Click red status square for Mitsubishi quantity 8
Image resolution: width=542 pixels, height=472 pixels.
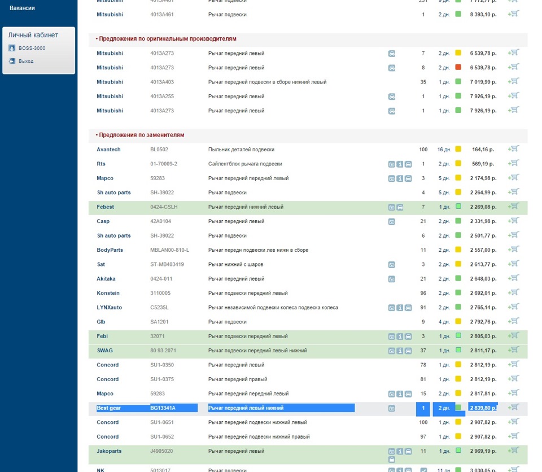(x=458, y=67)
